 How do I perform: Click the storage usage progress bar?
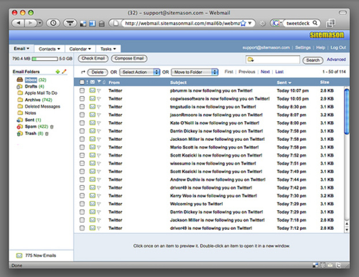click(45, 59)
